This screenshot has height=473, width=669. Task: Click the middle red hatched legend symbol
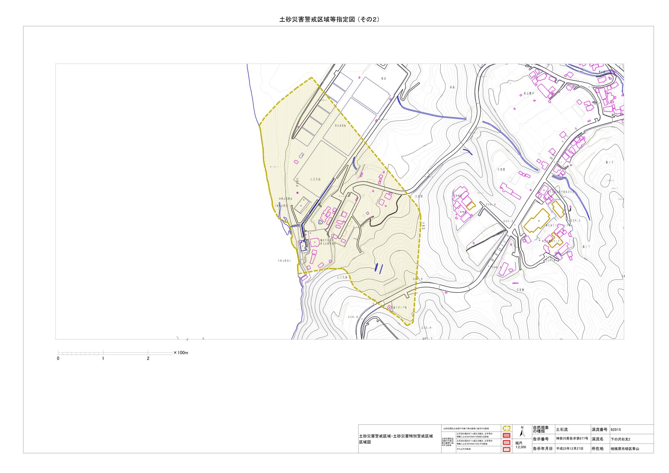click(x=506, y=442)
